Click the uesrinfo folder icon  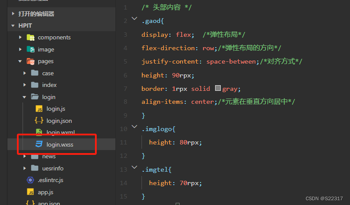click(35, 168)
